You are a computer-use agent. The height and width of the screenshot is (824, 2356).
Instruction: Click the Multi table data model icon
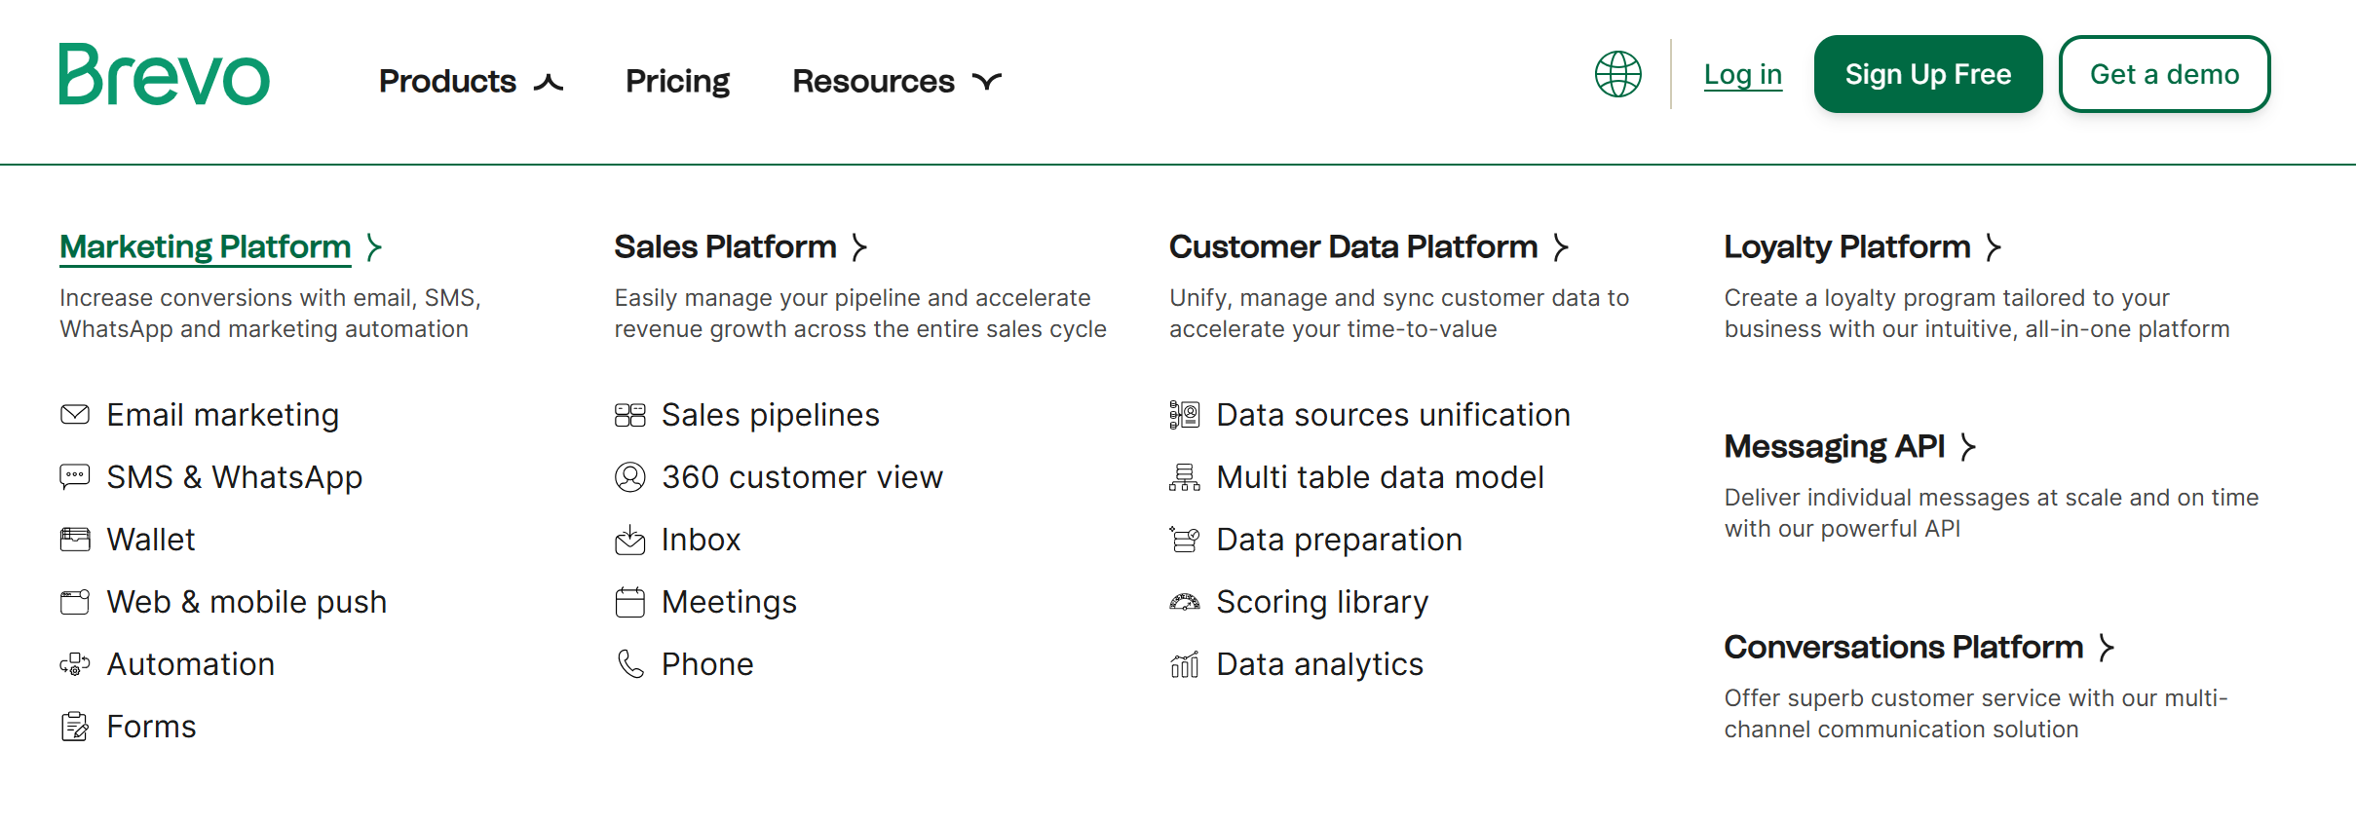[1185, 477]
